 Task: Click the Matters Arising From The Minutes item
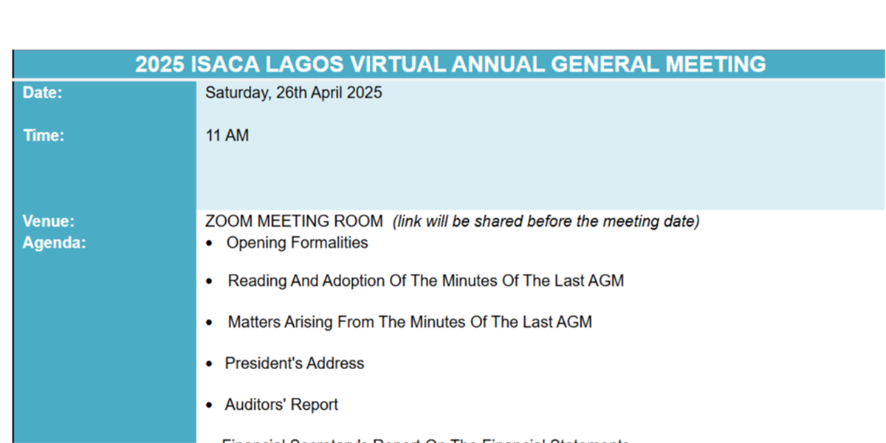click(x=410, y=323)
